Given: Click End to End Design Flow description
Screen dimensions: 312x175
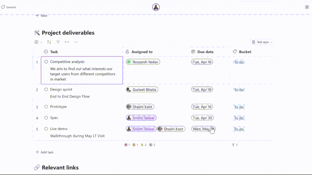Looking at the screenshot, I should (x=70, y=96).
